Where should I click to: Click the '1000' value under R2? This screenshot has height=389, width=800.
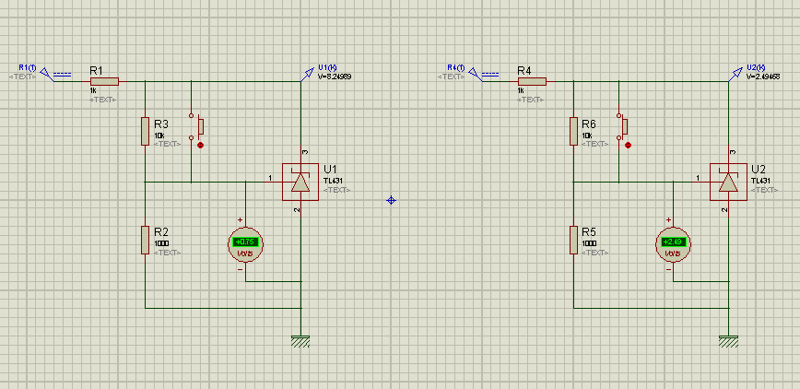tap(161, 244)
